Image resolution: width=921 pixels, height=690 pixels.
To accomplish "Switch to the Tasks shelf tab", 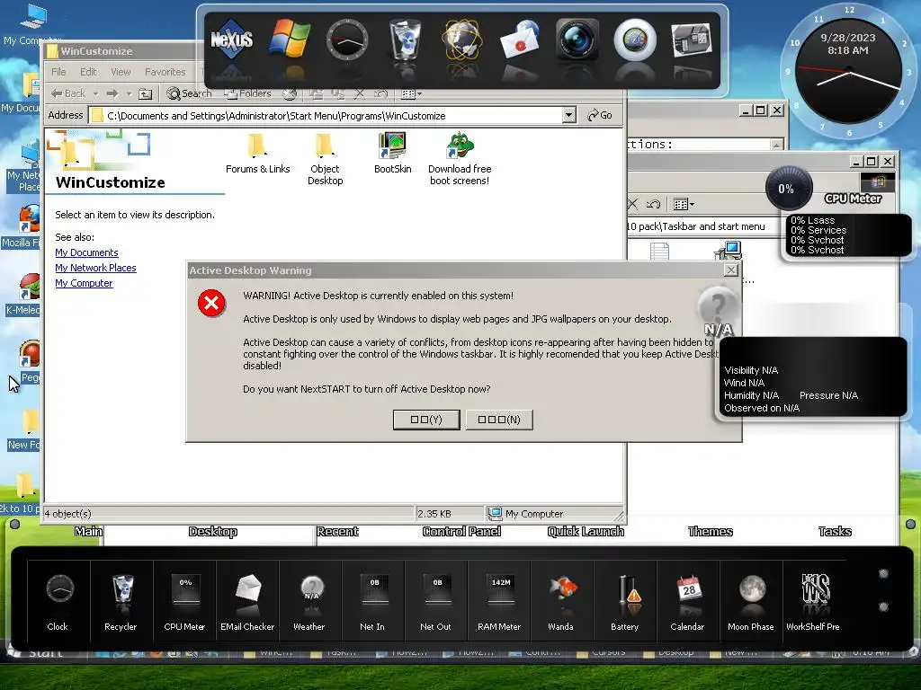I will [x=835, y=532].
